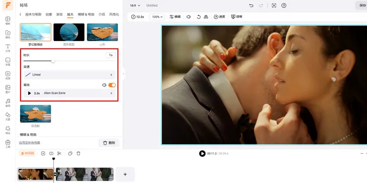Screen dimensions: 367x183
Task: Click the transition marker between scenes
Action: (x=55, y=174)
